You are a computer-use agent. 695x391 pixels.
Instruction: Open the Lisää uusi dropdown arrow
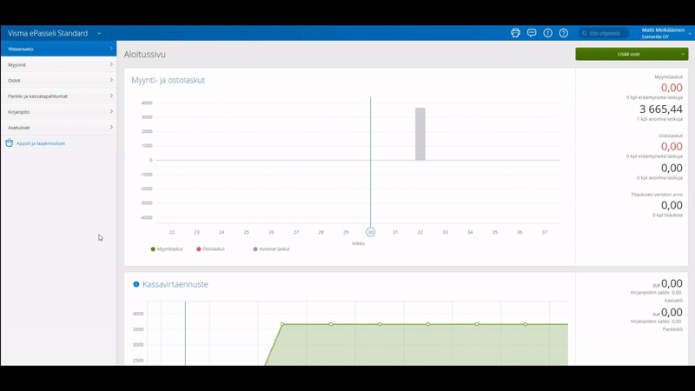(x=682, y=54)
